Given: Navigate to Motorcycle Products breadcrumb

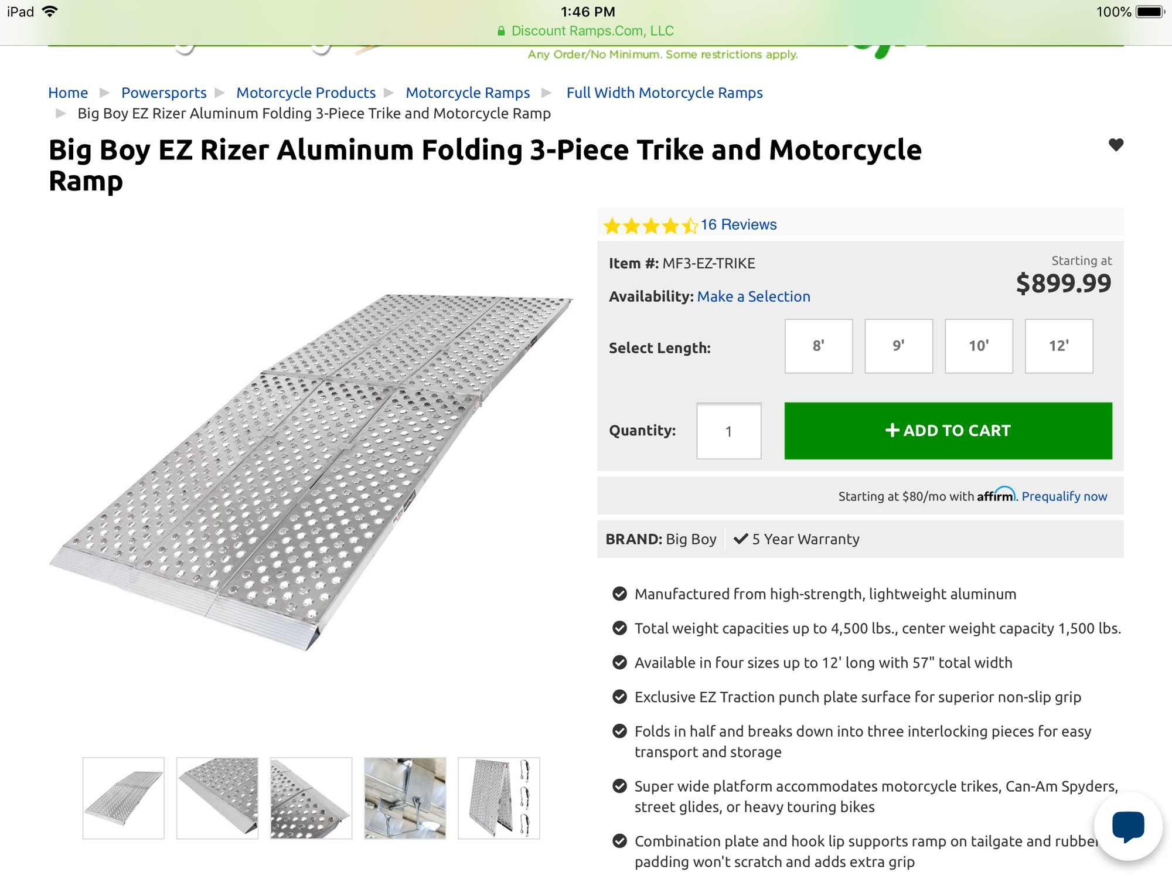Looking at the screenshot, I should (306, 93).
